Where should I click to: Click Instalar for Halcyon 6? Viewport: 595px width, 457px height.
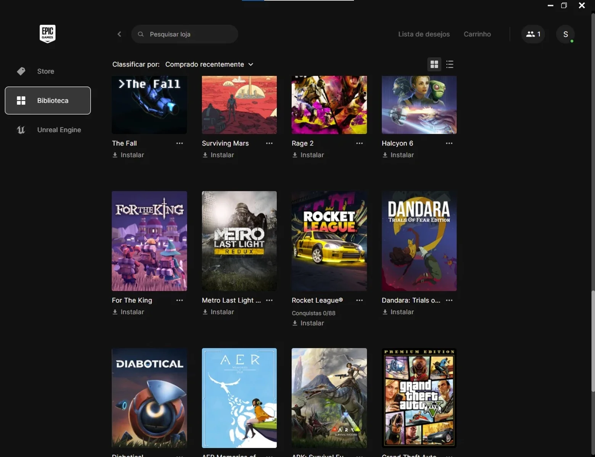402,155
